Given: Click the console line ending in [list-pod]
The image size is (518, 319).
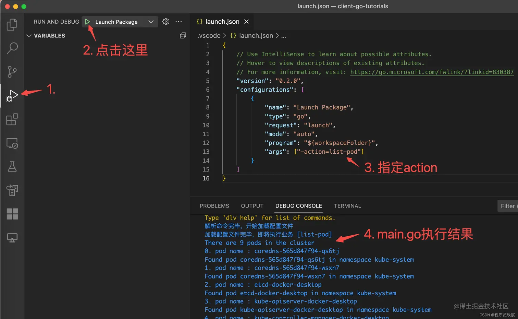Looking at the screenshot, I should [268, 235].
